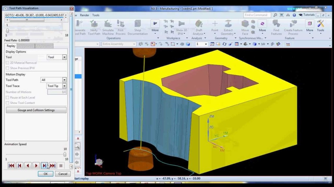The image size is (334, 187).
Task: Click the view triad cube in viewport
Action: coord(99,162)
